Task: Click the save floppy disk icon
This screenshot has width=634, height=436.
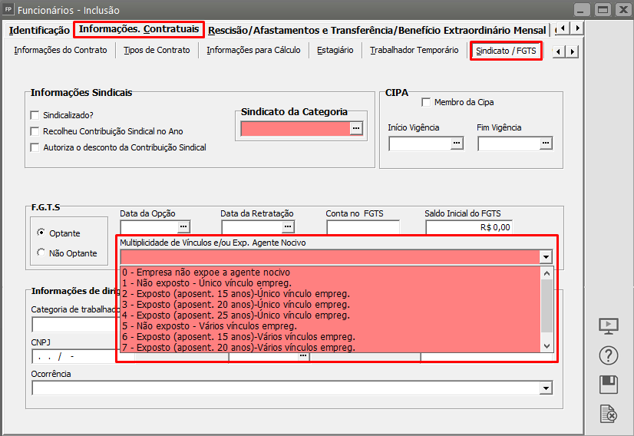Action: click(x=608, y=385)
